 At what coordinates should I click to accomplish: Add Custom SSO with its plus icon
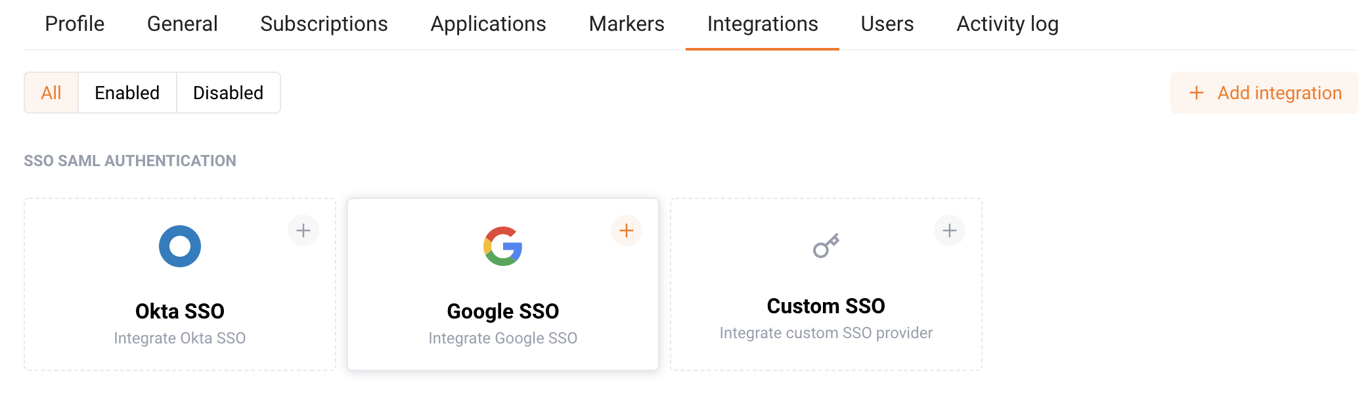(x=950, y=230)
